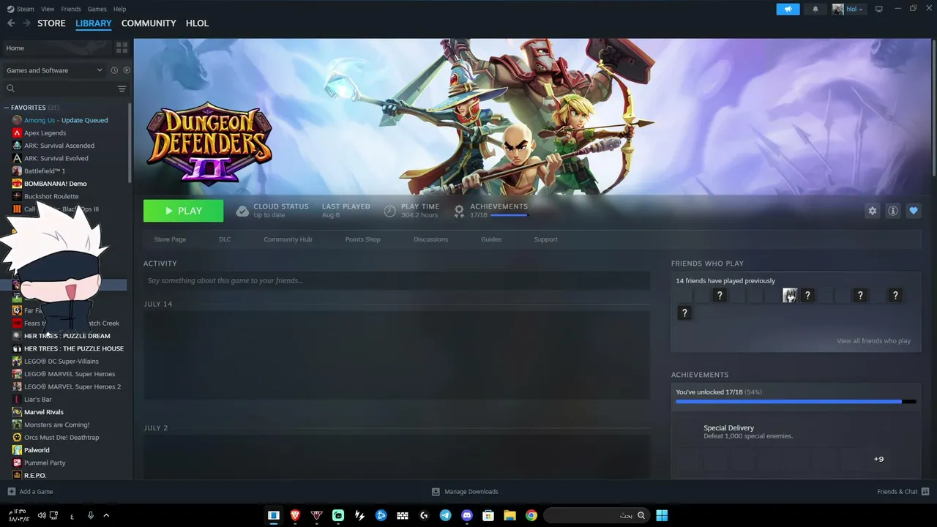937x527 pixels.
Task: Open the hlol account dropdown
Action: click(x=848, y=9)
